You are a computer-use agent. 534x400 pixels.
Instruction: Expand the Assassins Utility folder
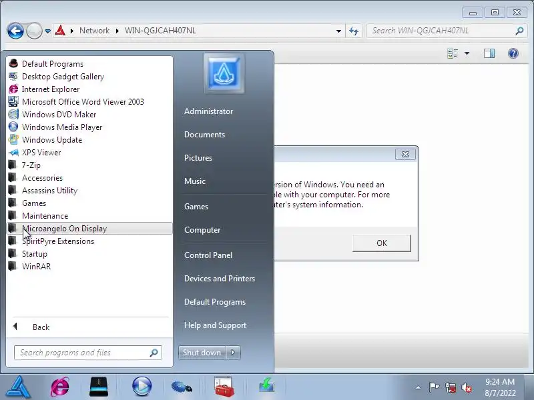pyautogui.click(x=89, y=191)
